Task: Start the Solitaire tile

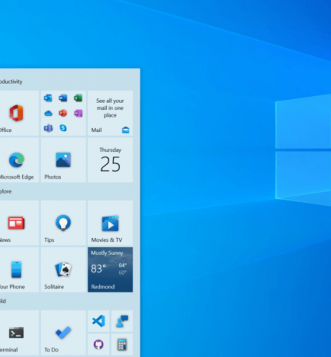Action: point(63,269)
